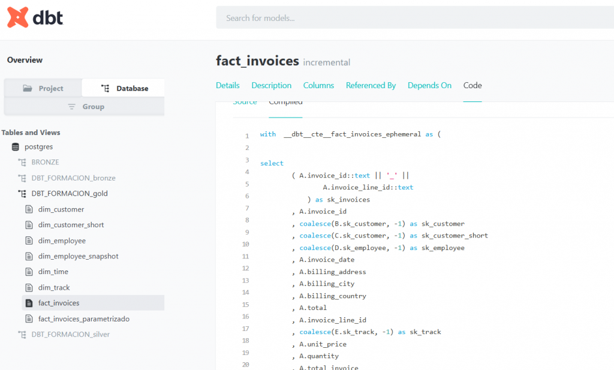Jump to the Referenced By section
614x370 pixels.
tap(371, 85)
